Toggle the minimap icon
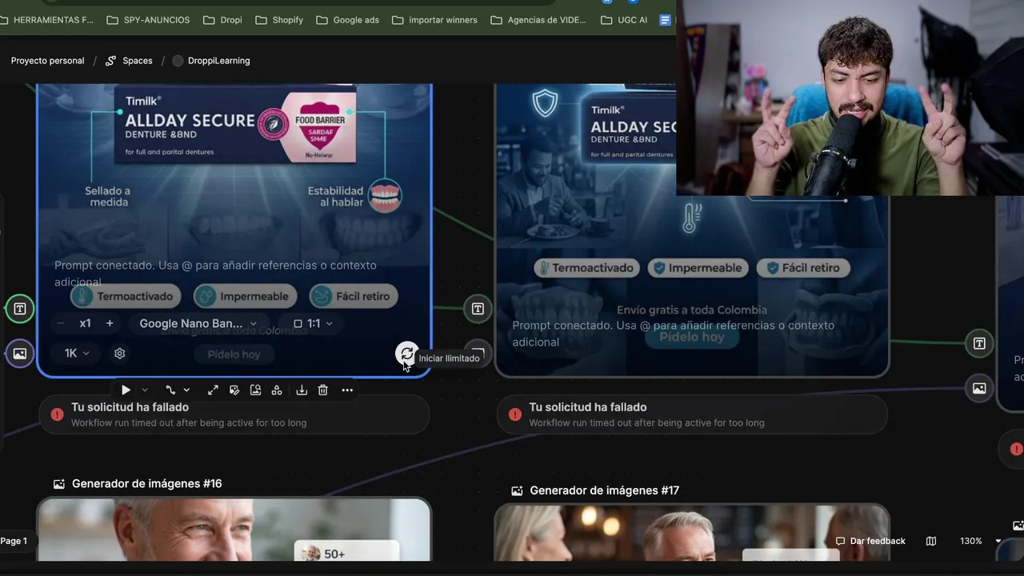Screen dimensions: 1024x576 click(931, 541)
